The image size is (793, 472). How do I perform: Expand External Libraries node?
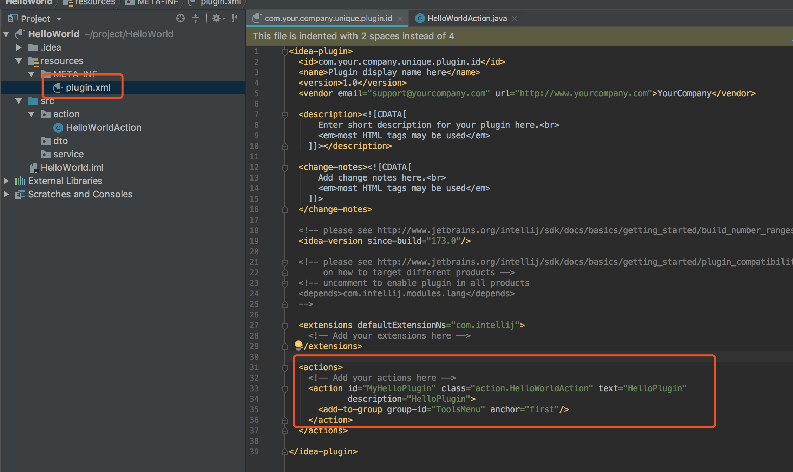coord(6,181)
